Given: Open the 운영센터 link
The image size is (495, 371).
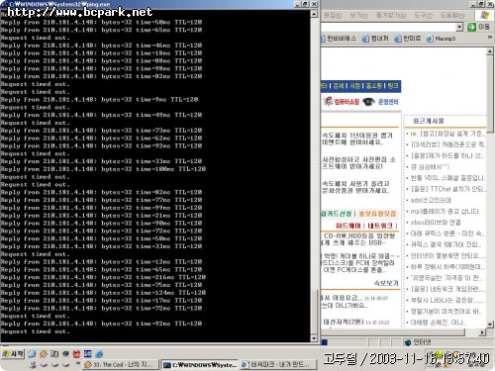Looking at the screenshot, I should pyautogui.click(x=388, y=102).
